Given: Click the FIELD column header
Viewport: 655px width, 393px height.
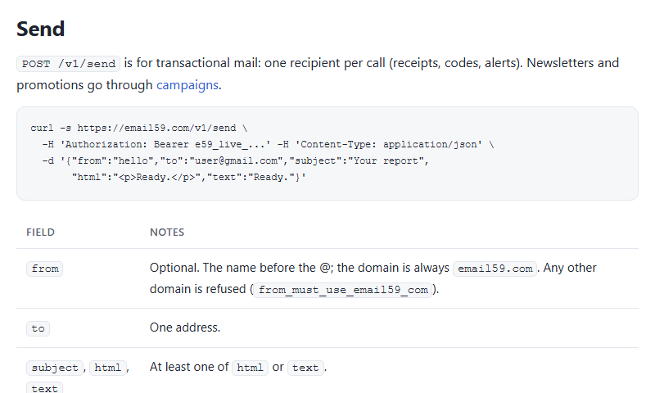Looking at the screenshot, I should pos(40,233).
